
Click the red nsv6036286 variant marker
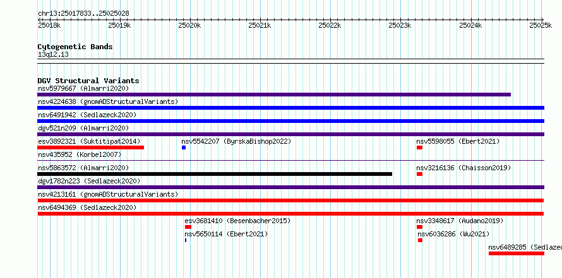420,240
